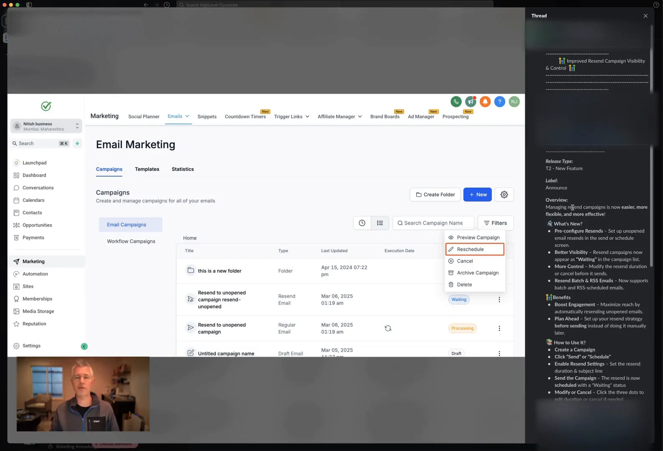
Task: Select Archive Campaign from context menu
Action: pos(475,273)
